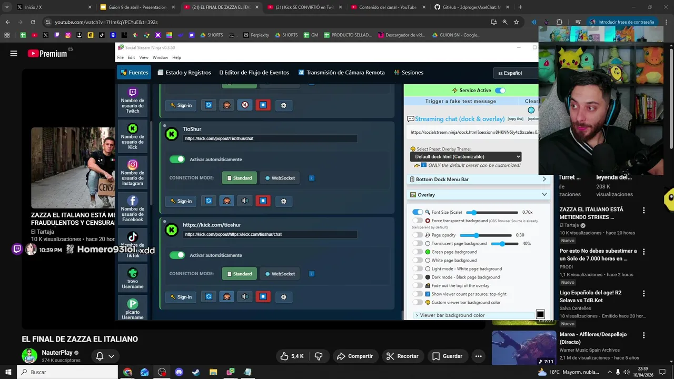Open File menu in Social Stream Ninja
Viewport: 674px width, 379px height.
[x=121, y=57]
